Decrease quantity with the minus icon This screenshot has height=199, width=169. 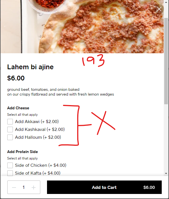click(14, 187)
